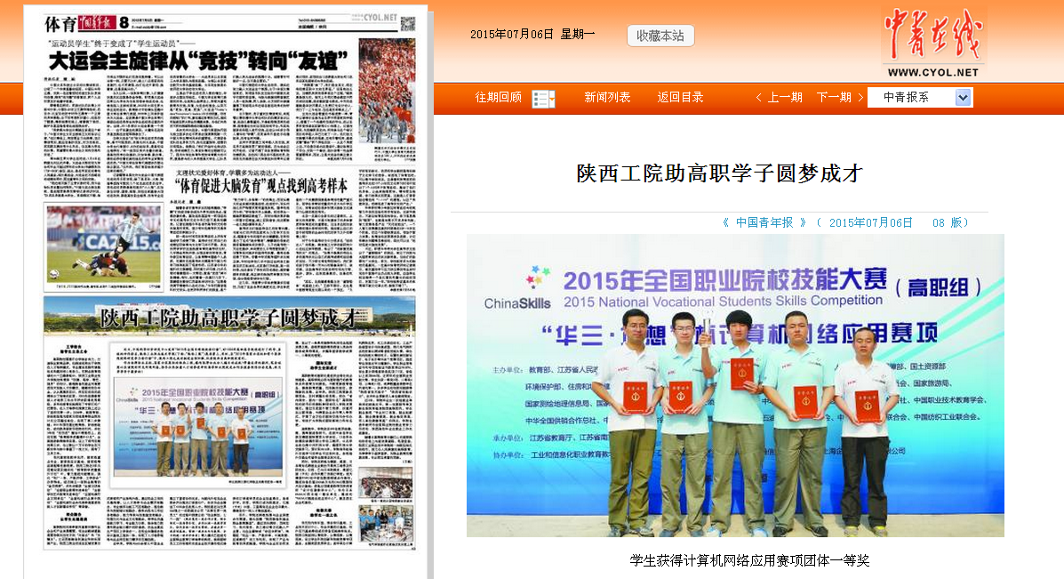
Task: Click the QR code on newspaper page
Action: [407, 22]
